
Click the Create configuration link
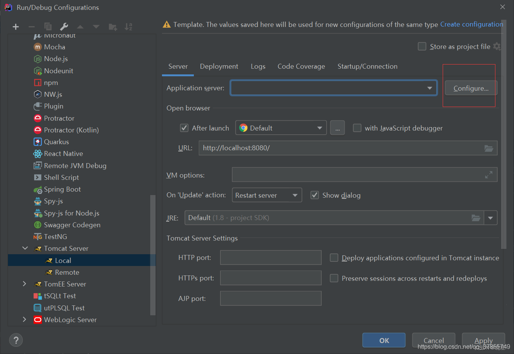tap(472, 24)
